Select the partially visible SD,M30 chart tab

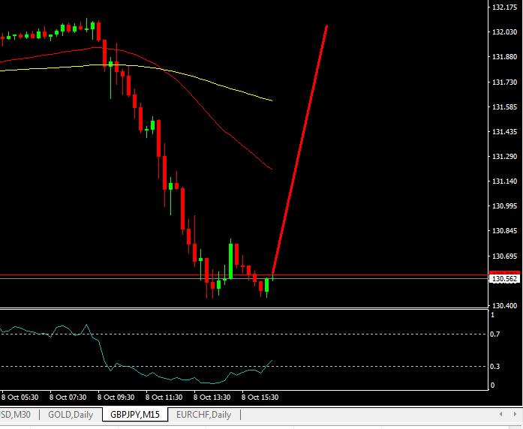click(15, 415)
